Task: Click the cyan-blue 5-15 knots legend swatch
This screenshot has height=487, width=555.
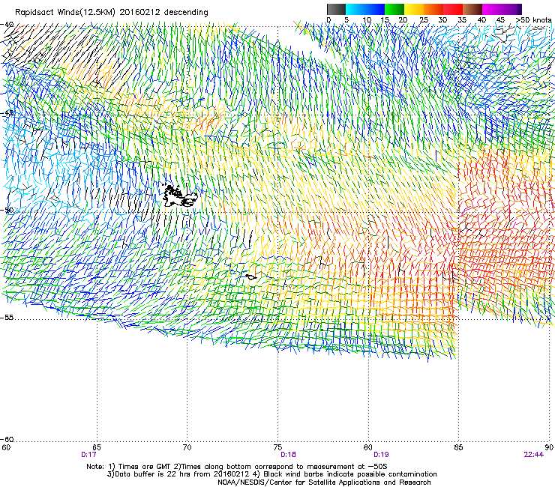Action: (x=365, y=9)
